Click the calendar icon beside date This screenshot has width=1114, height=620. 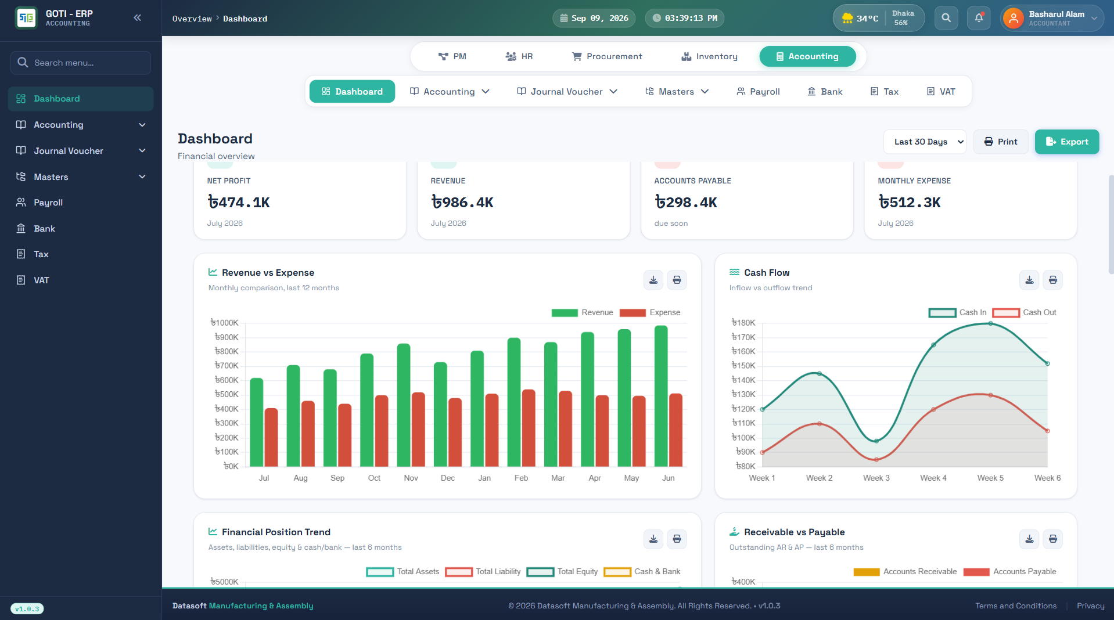coord(563,19)
